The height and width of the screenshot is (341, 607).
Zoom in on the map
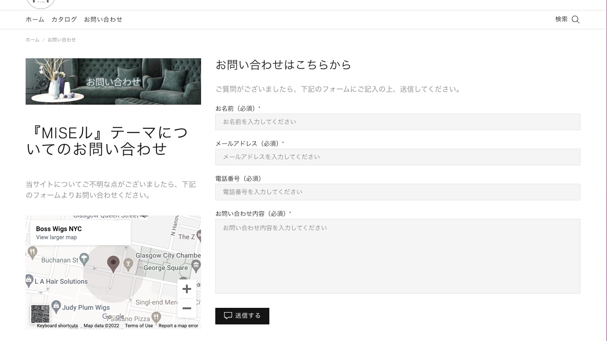[x=187, y=289]
